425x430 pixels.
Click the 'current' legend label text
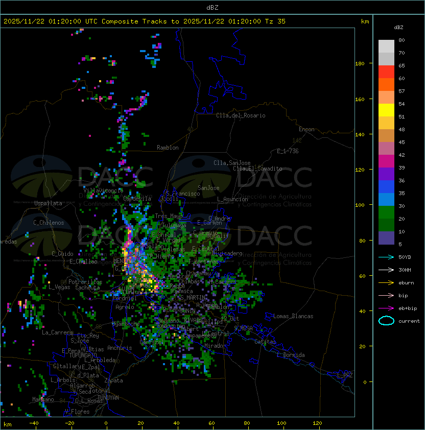[409, 321]
